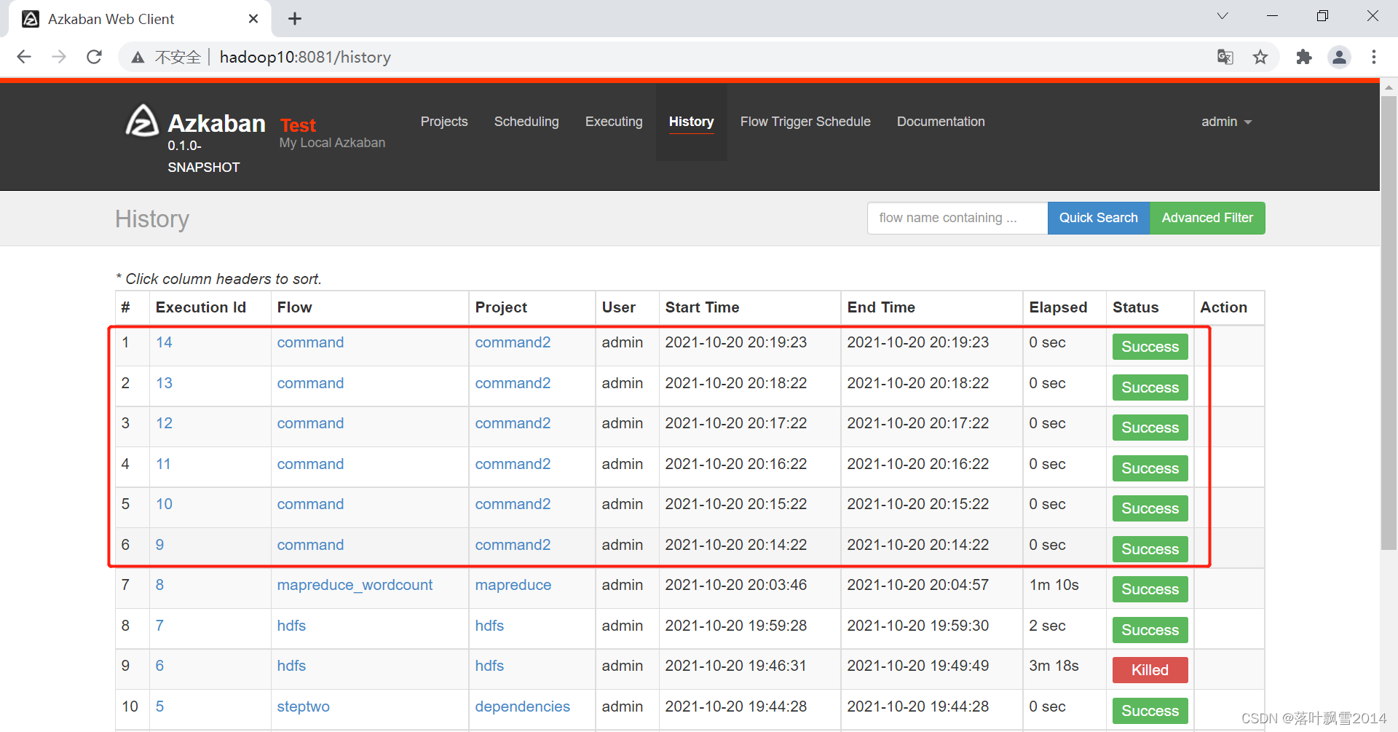This screenshot has height=732, width=1398.
Task: Go back with the browser back arrow
Action: pyautogui.click(x=24, y=57)
